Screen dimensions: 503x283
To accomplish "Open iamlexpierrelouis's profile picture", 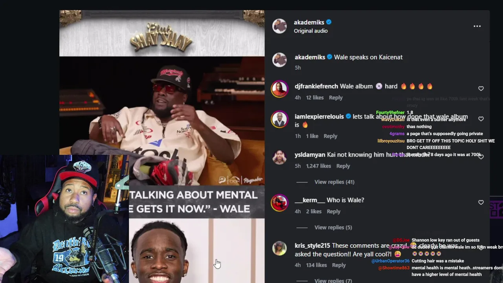I will coord(279,119).
